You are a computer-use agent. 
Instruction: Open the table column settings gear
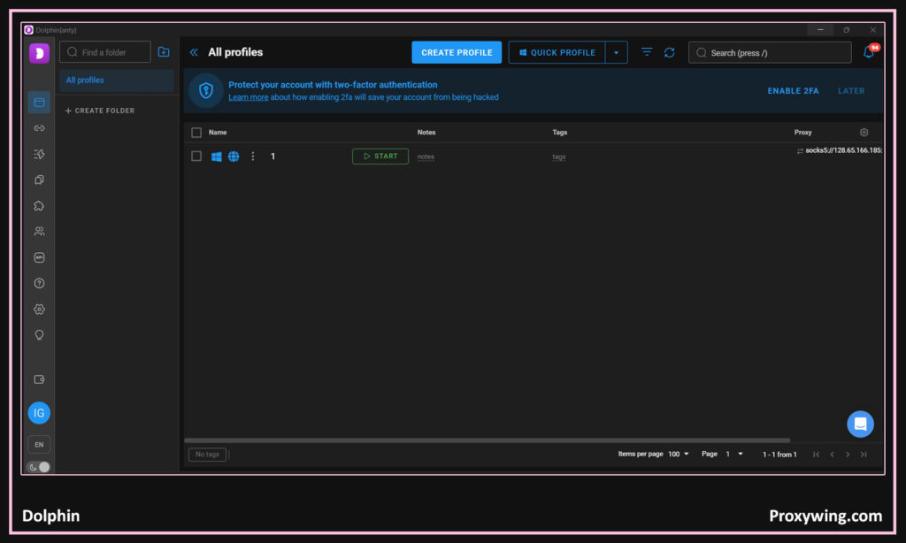(864, 133)
